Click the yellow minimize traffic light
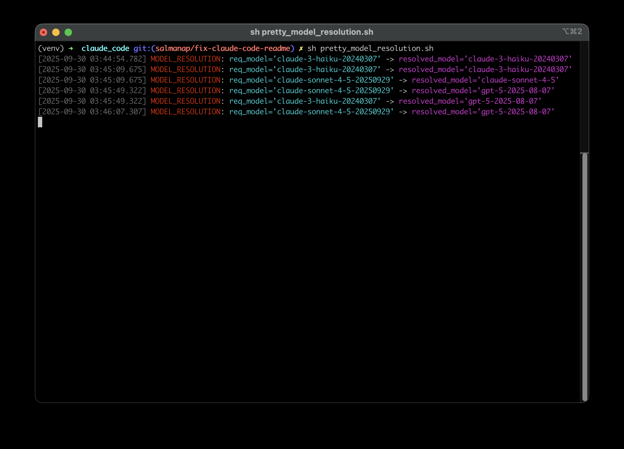Viewport: 624px width, 449px height. tap(56, 32)
